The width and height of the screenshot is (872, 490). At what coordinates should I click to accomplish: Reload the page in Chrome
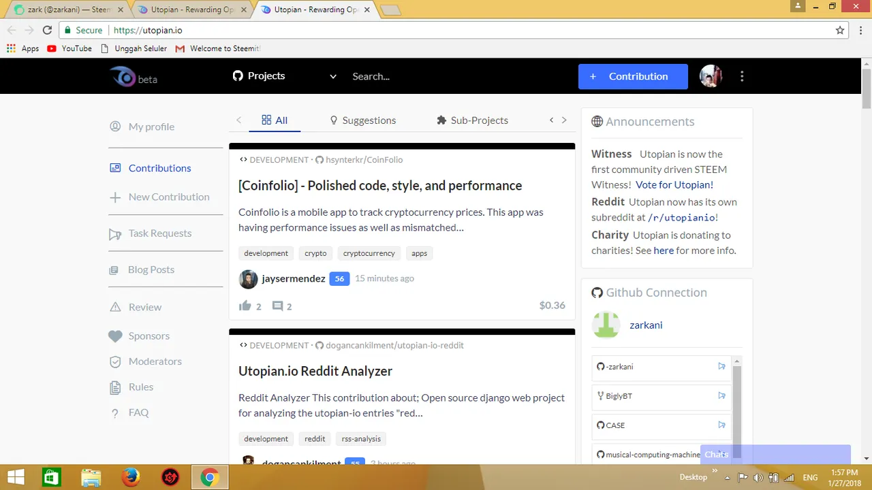click(47, 30)
